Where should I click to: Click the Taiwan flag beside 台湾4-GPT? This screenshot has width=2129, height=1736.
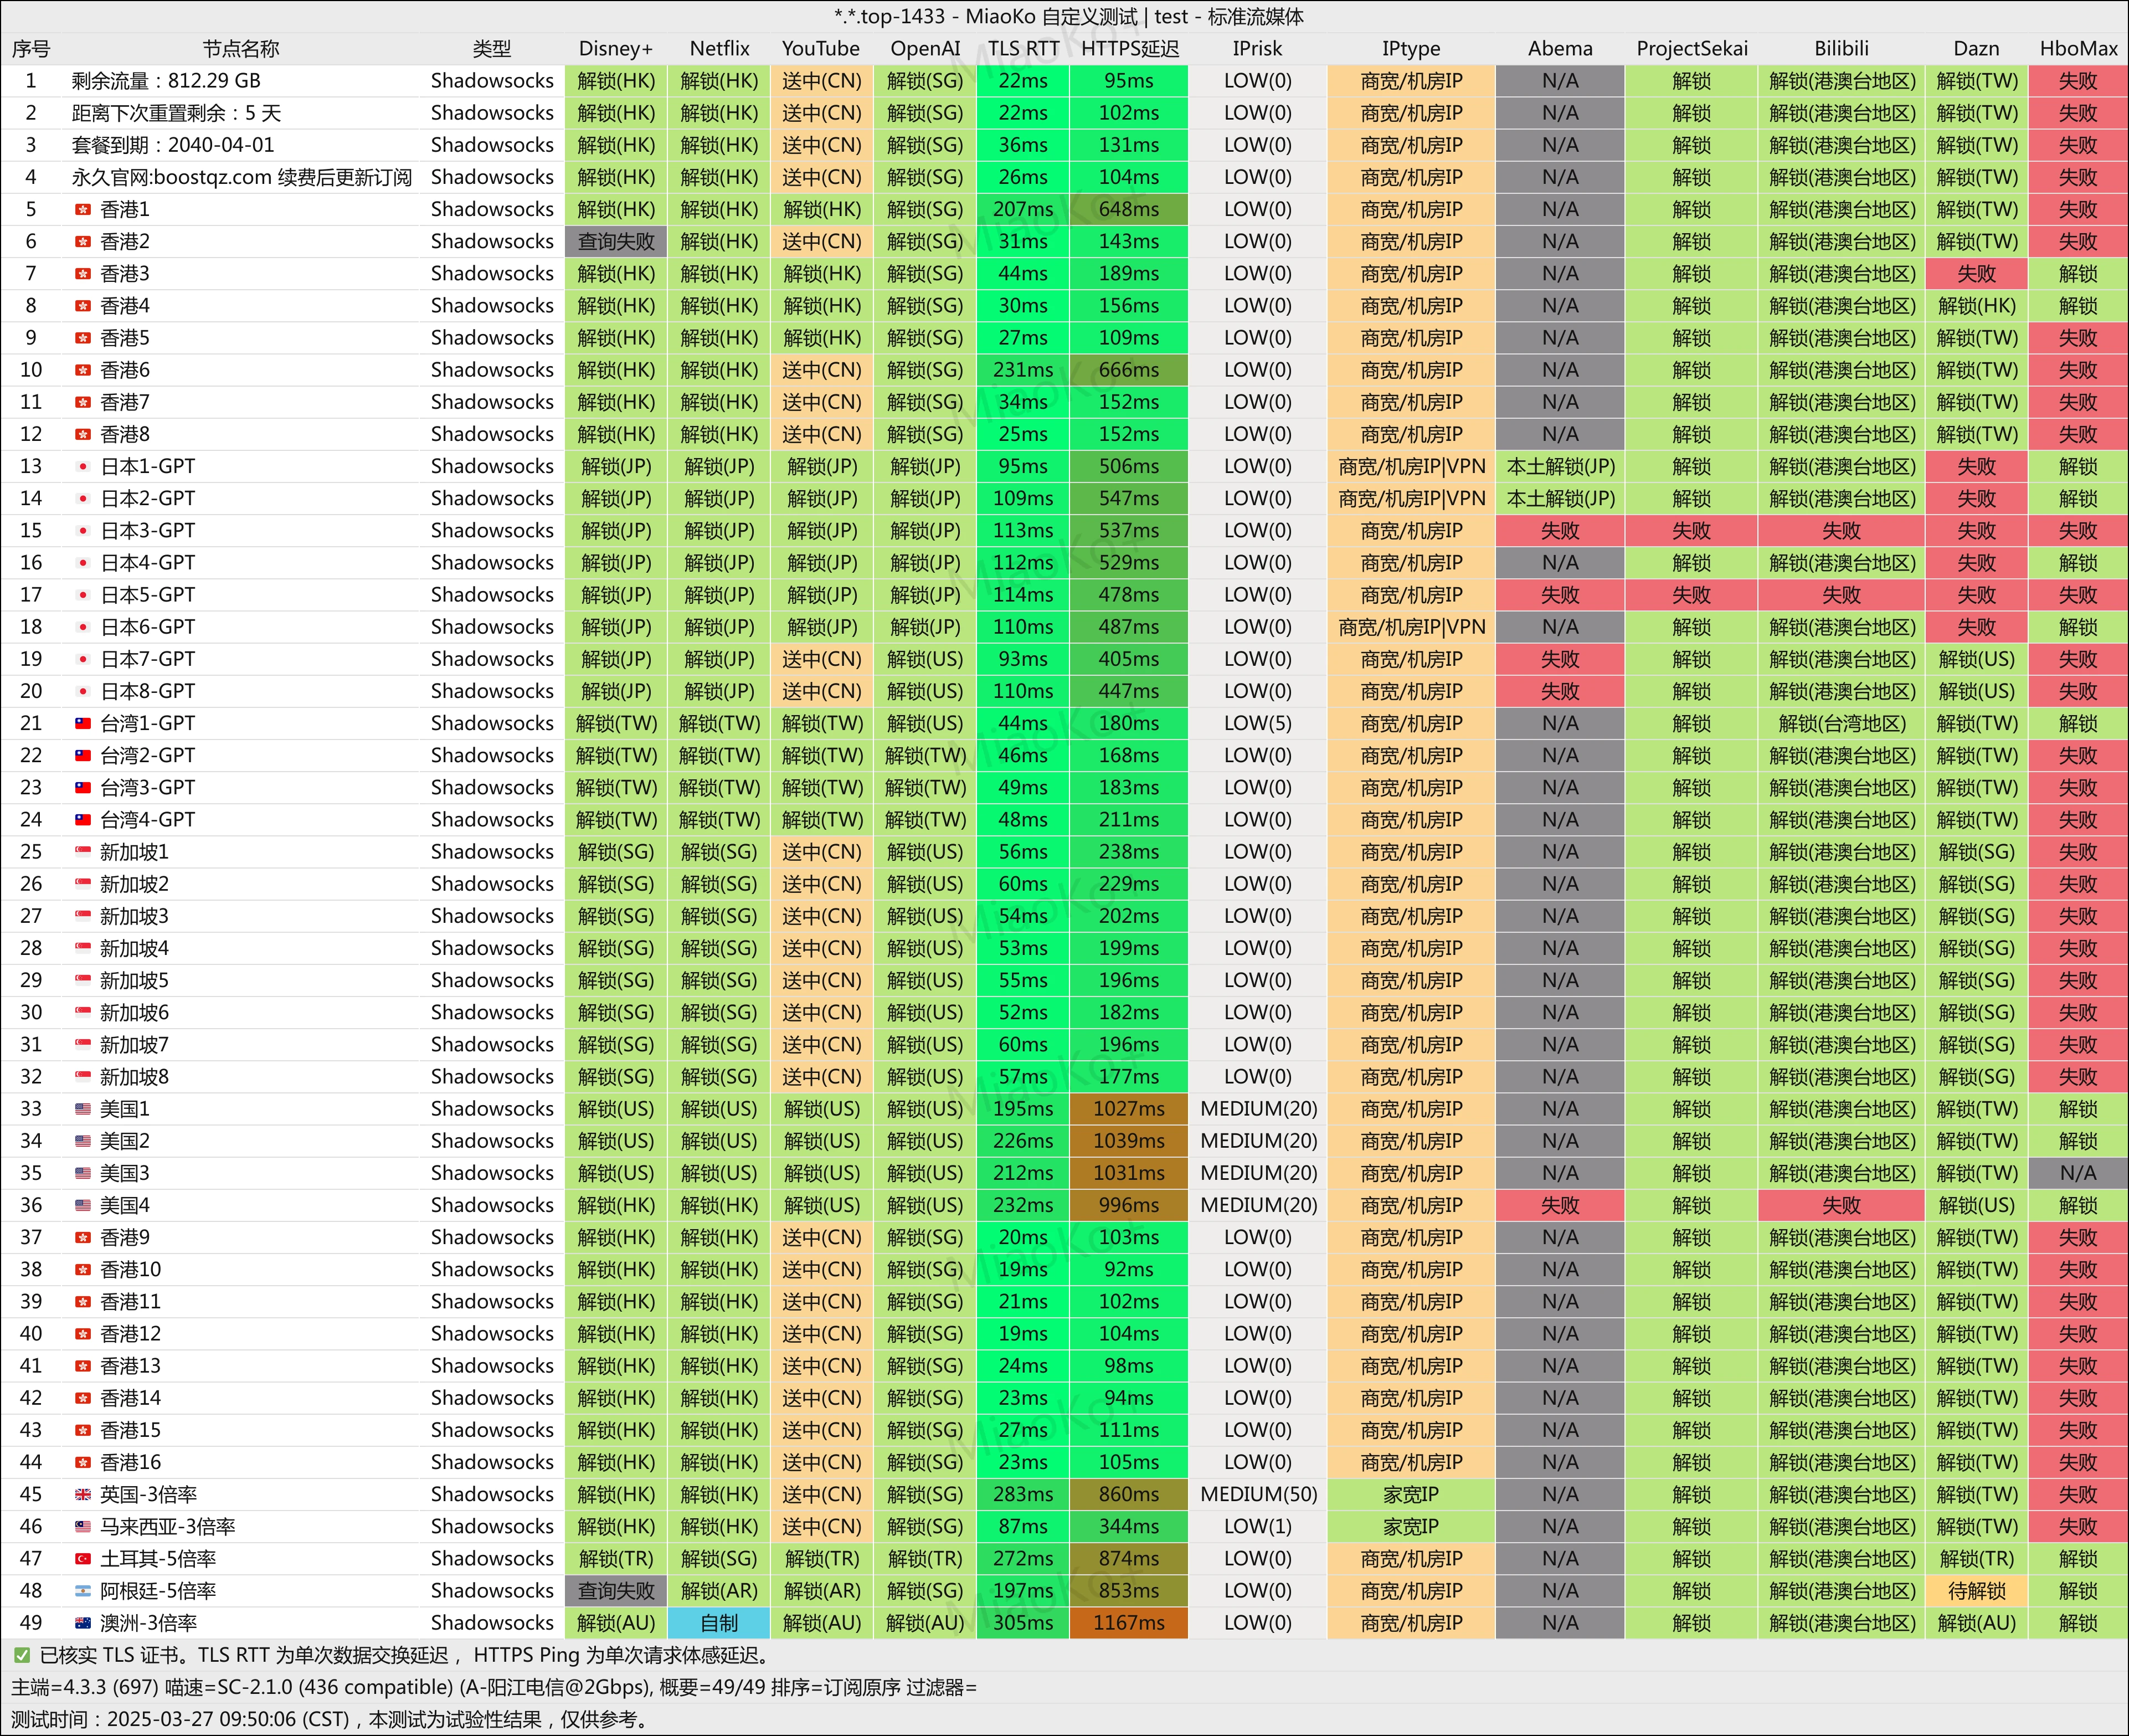(x=83, y=819)
